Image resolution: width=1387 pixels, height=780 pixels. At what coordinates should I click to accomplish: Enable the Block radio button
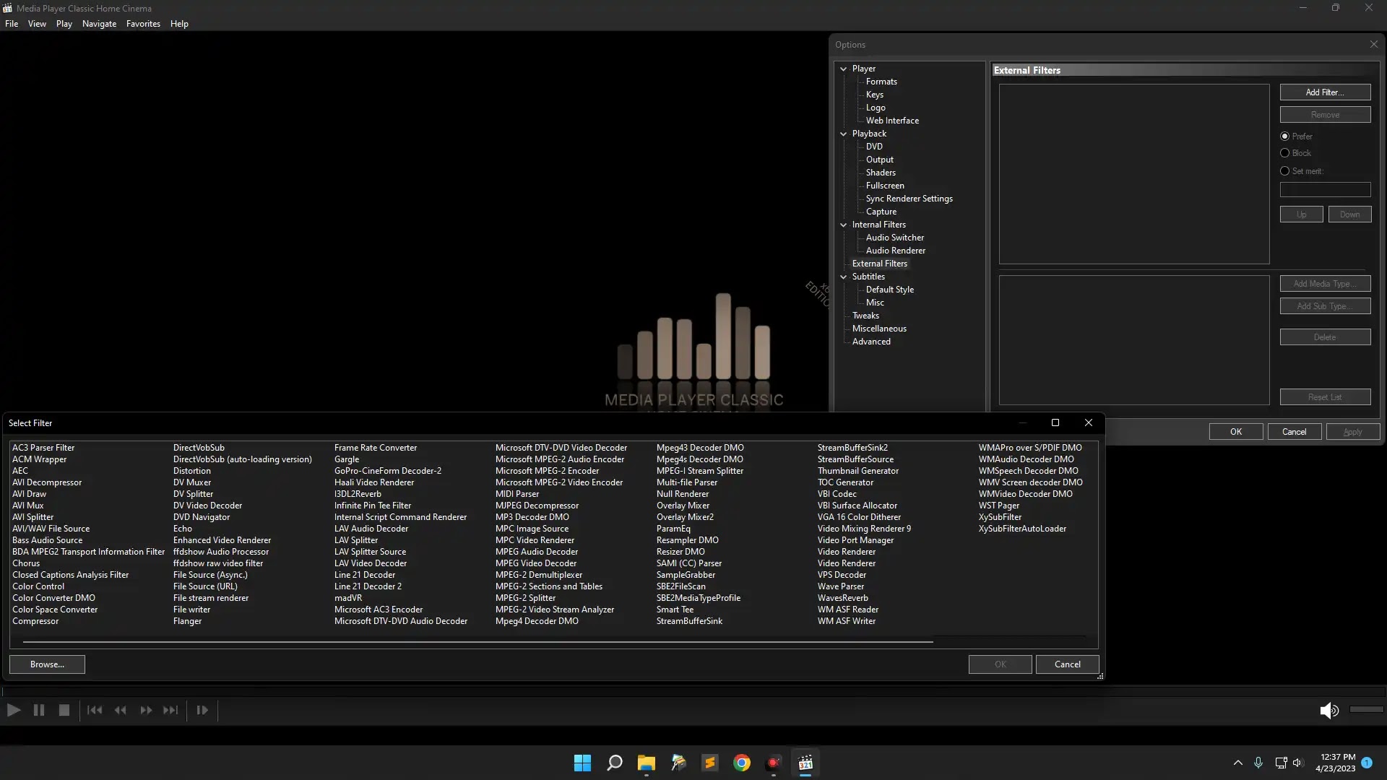pos(1285,153)
